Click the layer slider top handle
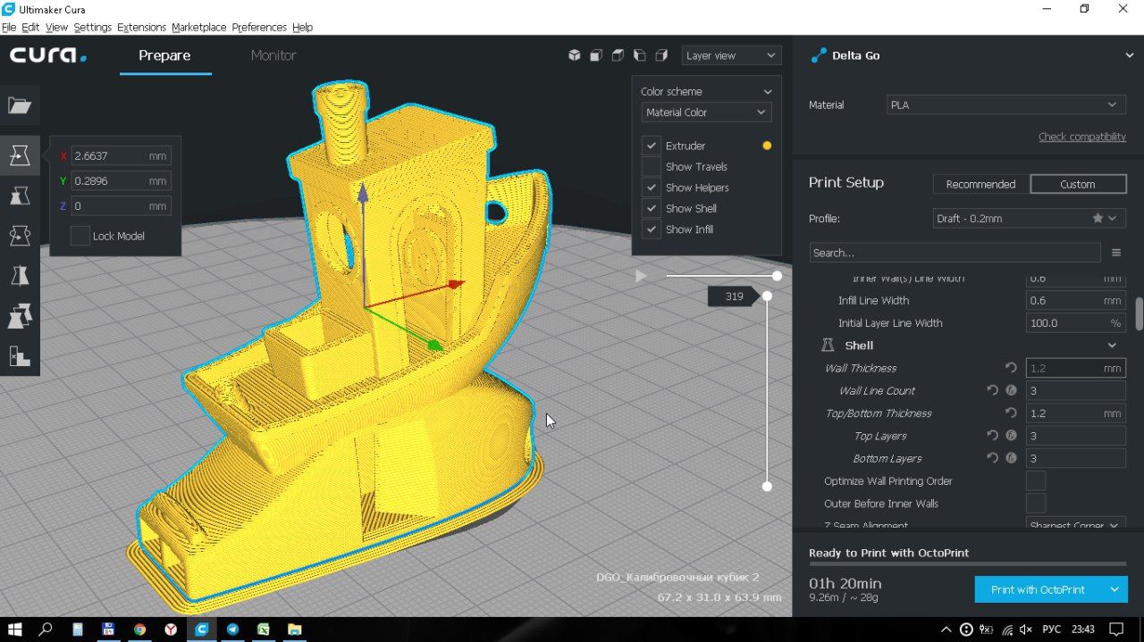This screenshot has width=1144, height=642. click(x=767, y=296)
